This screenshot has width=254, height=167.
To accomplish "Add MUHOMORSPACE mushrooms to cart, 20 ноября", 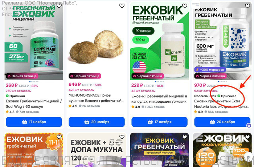I will pyautogui.click(x=97, y=122).
